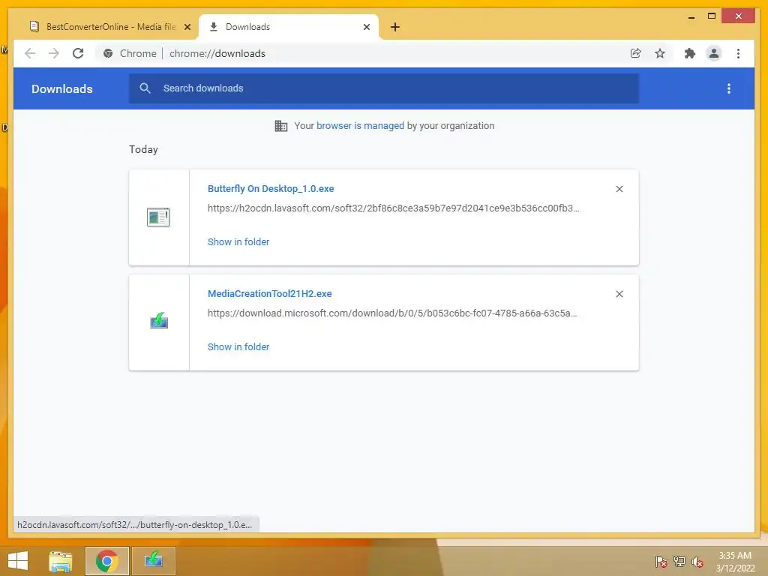Image resolution: width=768 pixels, height=576 pixels.
Task: Open File Explorer from taskbar
Action: pos(60,561)
